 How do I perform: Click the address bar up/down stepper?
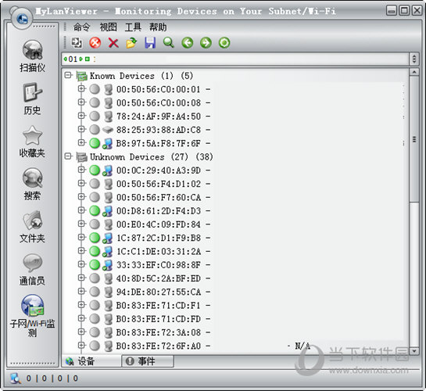[x=414, y=59]
